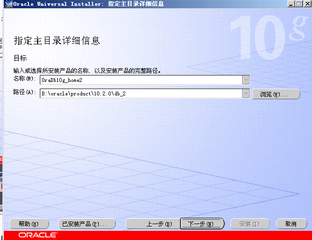Screen dimensions: 312x240
Task: Click the 目标 section label
Action: click(20, 58)
